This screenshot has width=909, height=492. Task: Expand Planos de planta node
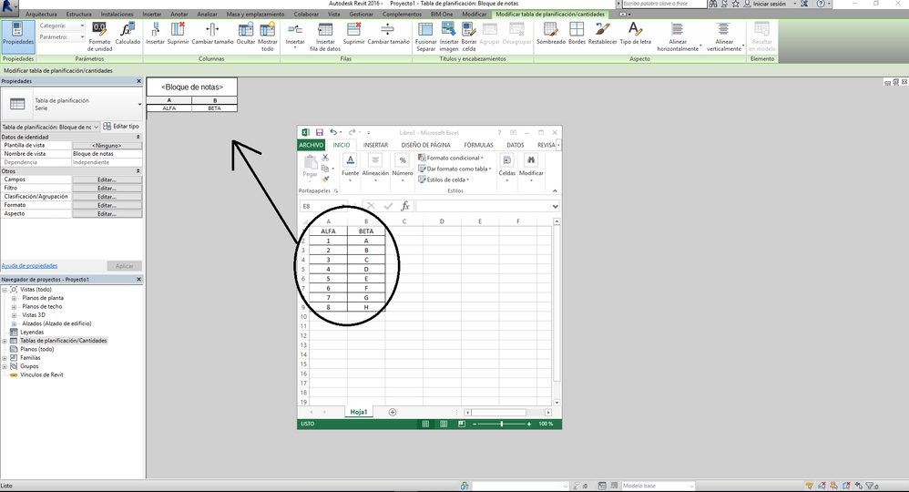point(14,298)
